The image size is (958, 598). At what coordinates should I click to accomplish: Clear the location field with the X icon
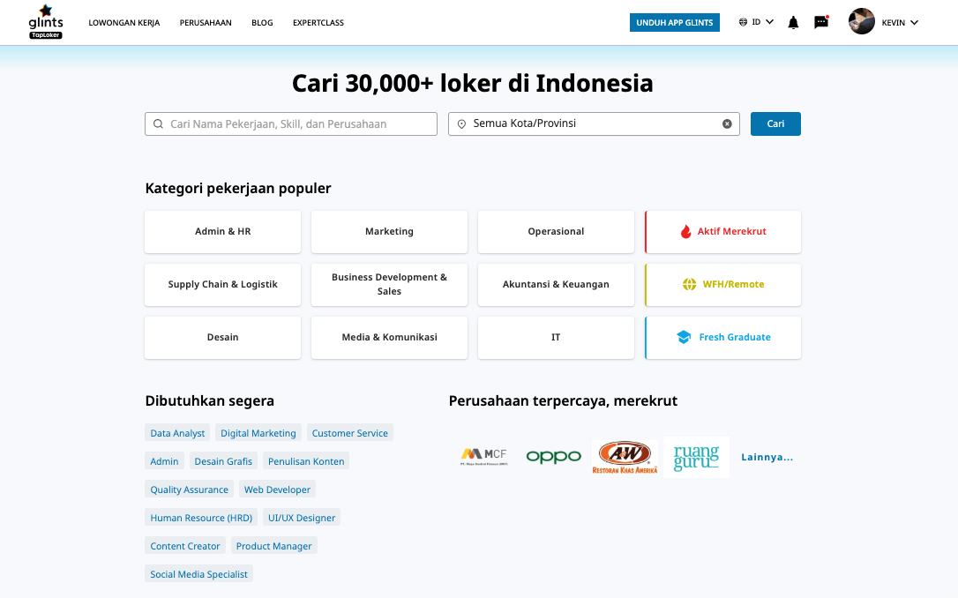(727, 123)
